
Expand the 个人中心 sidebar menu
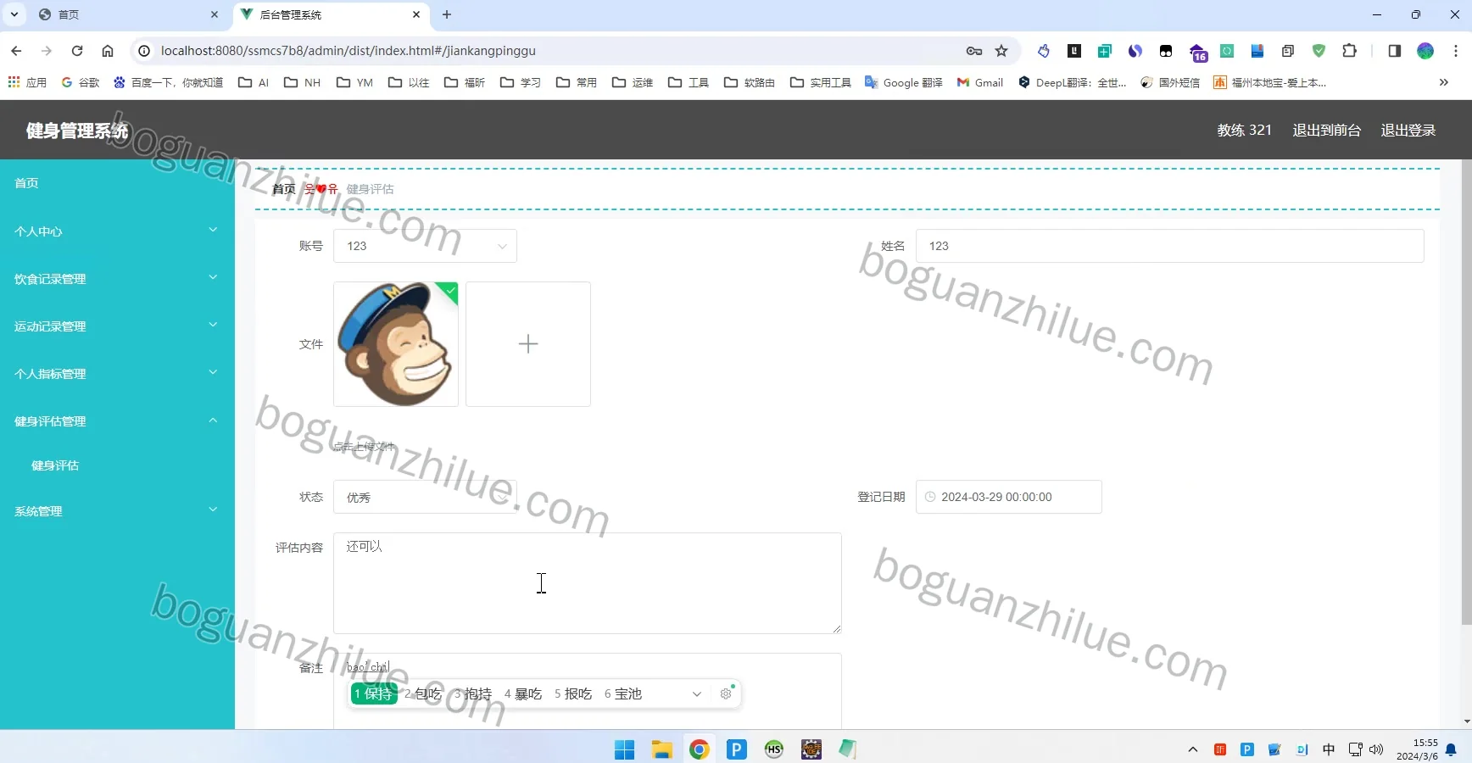(117, 231)
